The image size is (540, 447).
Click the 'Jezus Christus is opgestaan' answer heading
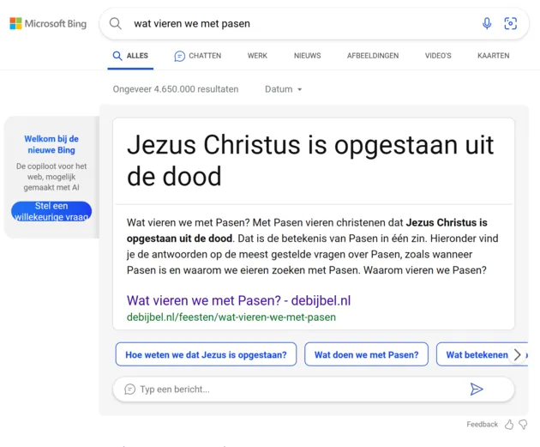[x=310, y=160]
